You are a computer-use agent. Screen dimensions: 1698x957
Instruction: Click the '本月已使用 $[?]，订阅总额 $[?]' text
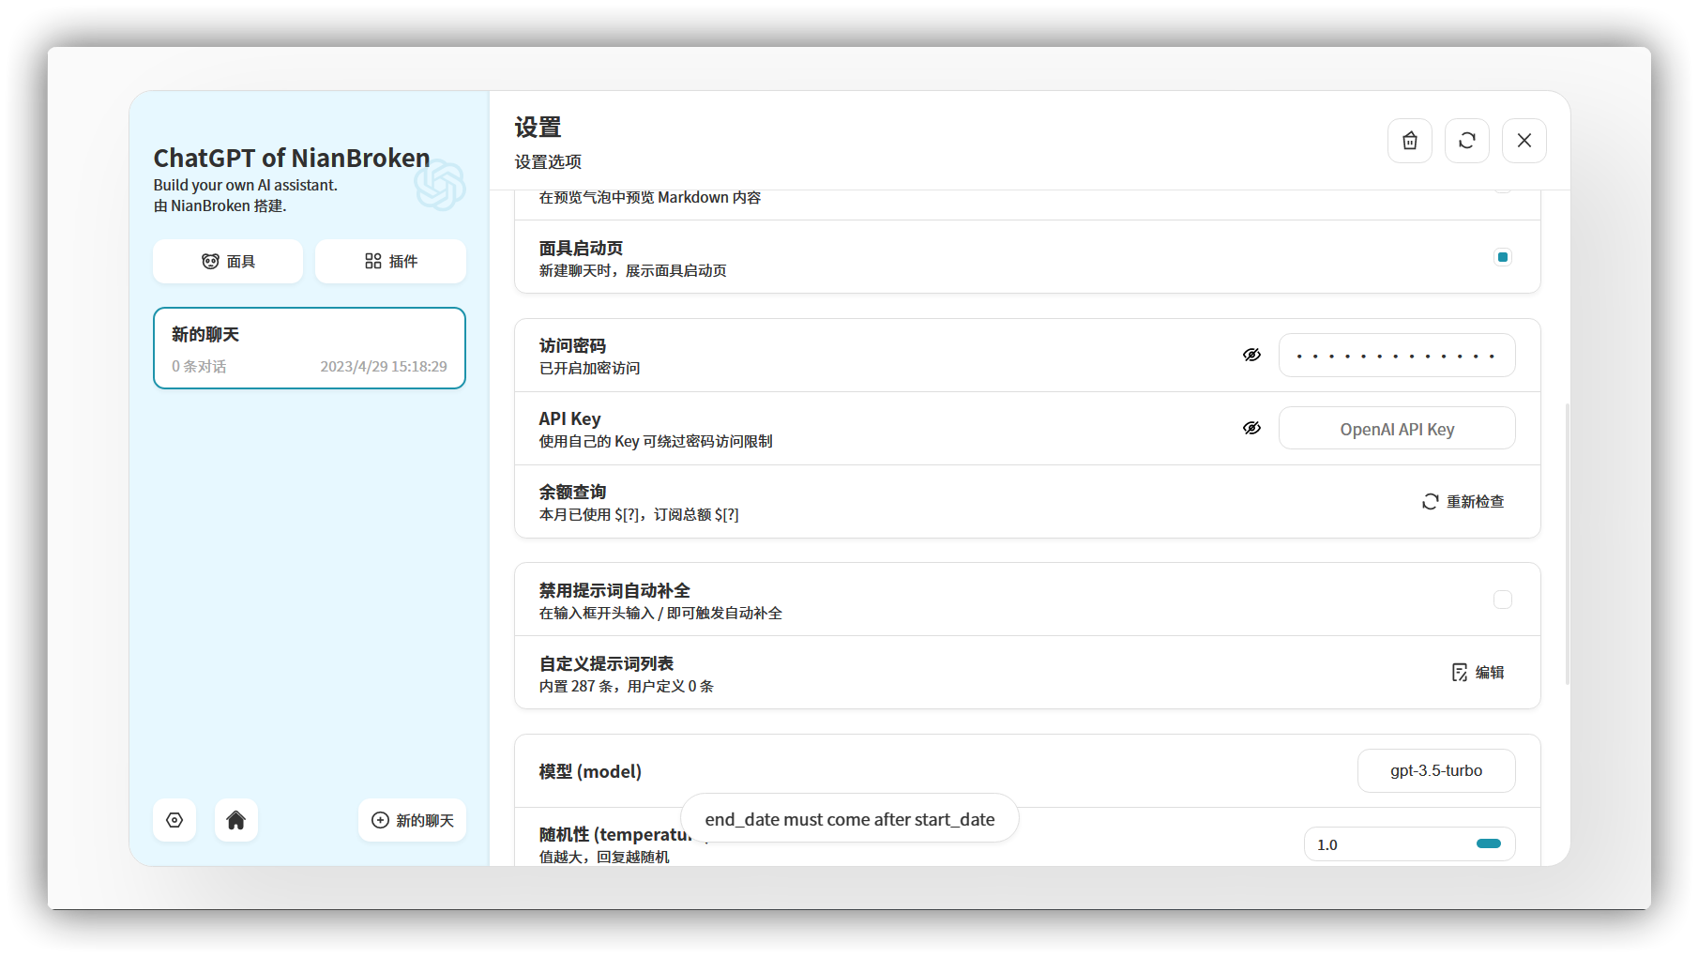[x=639, y=515]
